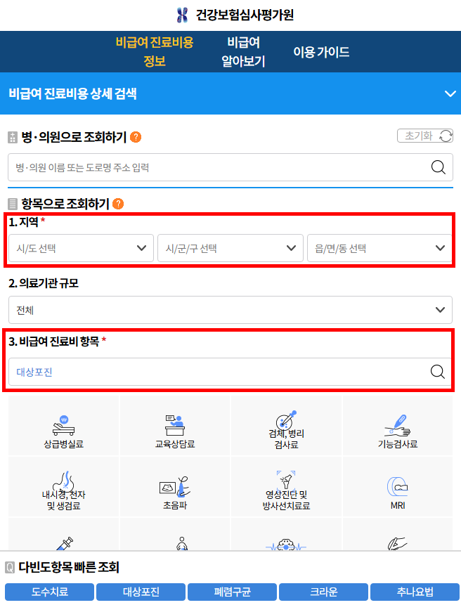Open the 시/도 선택 dropdown
The image size is (461, 605).
click(81, 248)
